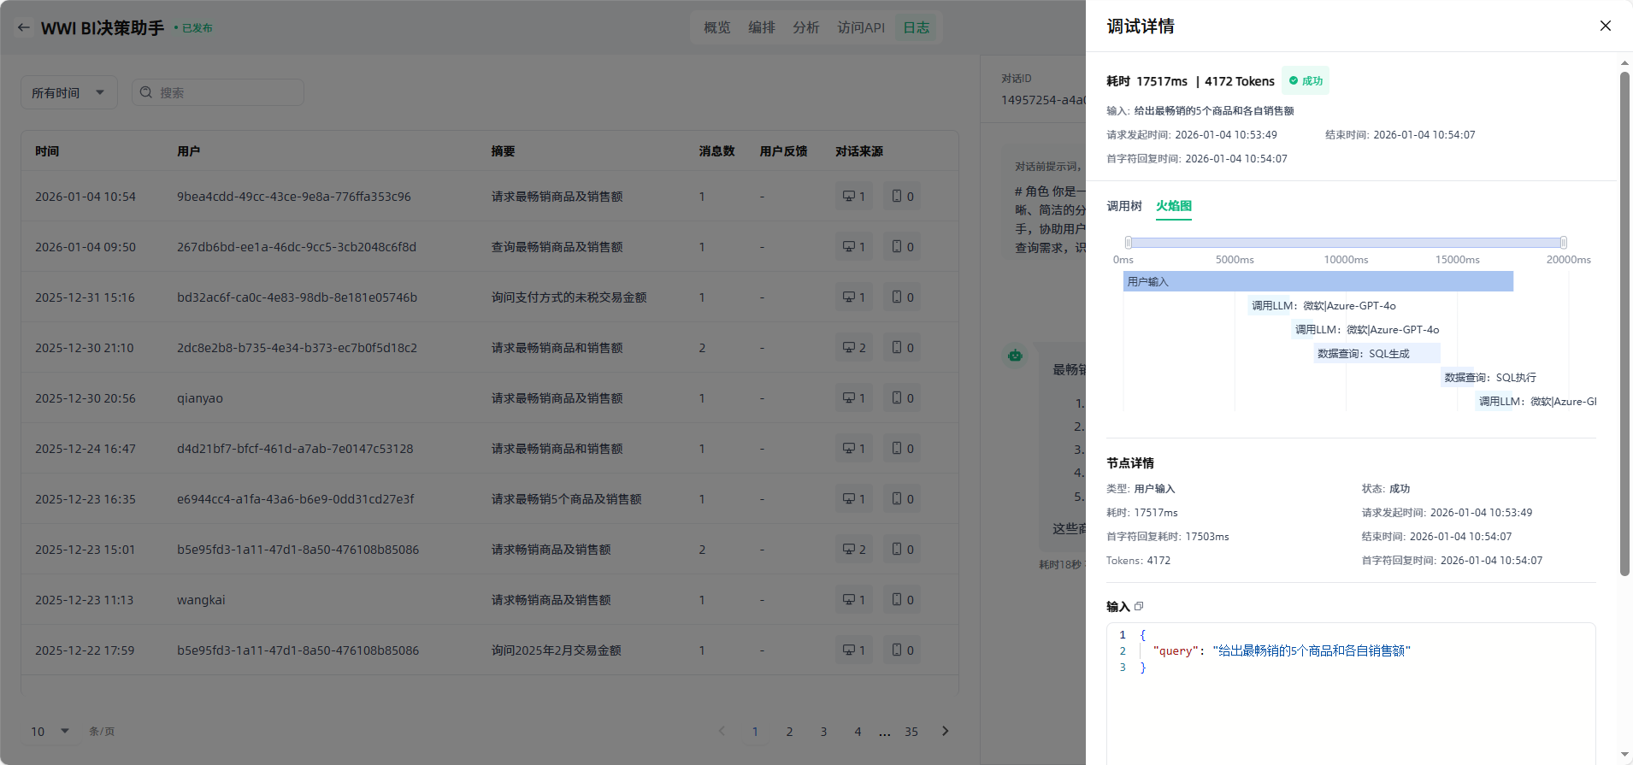This screenshot has height=765, width=1633.
Task: Select the 数据查询：SQL生成 node in flame chart
Action: pos(1376,353)
